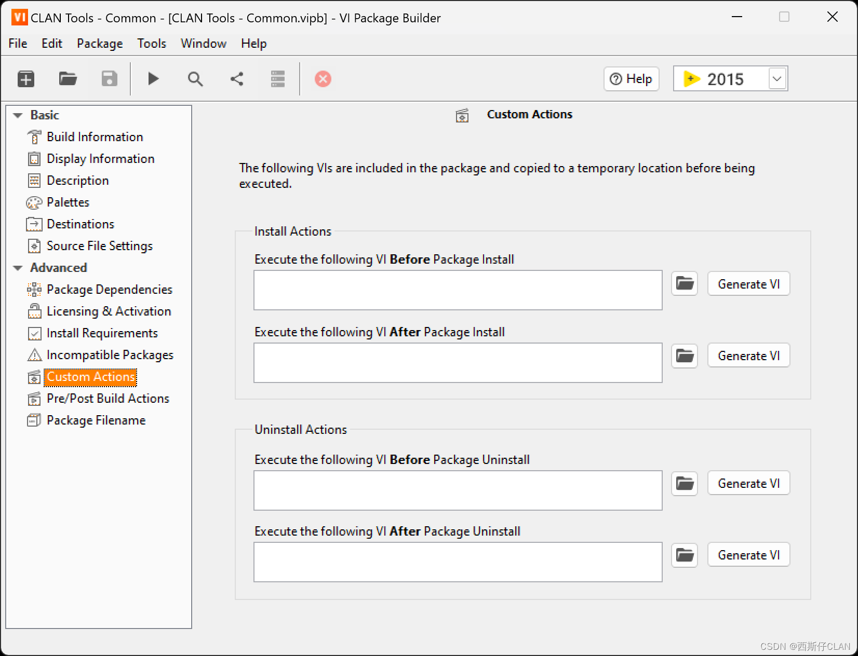Select Build Information in the tree
This screenshot has width=858, height=656.
95,137
